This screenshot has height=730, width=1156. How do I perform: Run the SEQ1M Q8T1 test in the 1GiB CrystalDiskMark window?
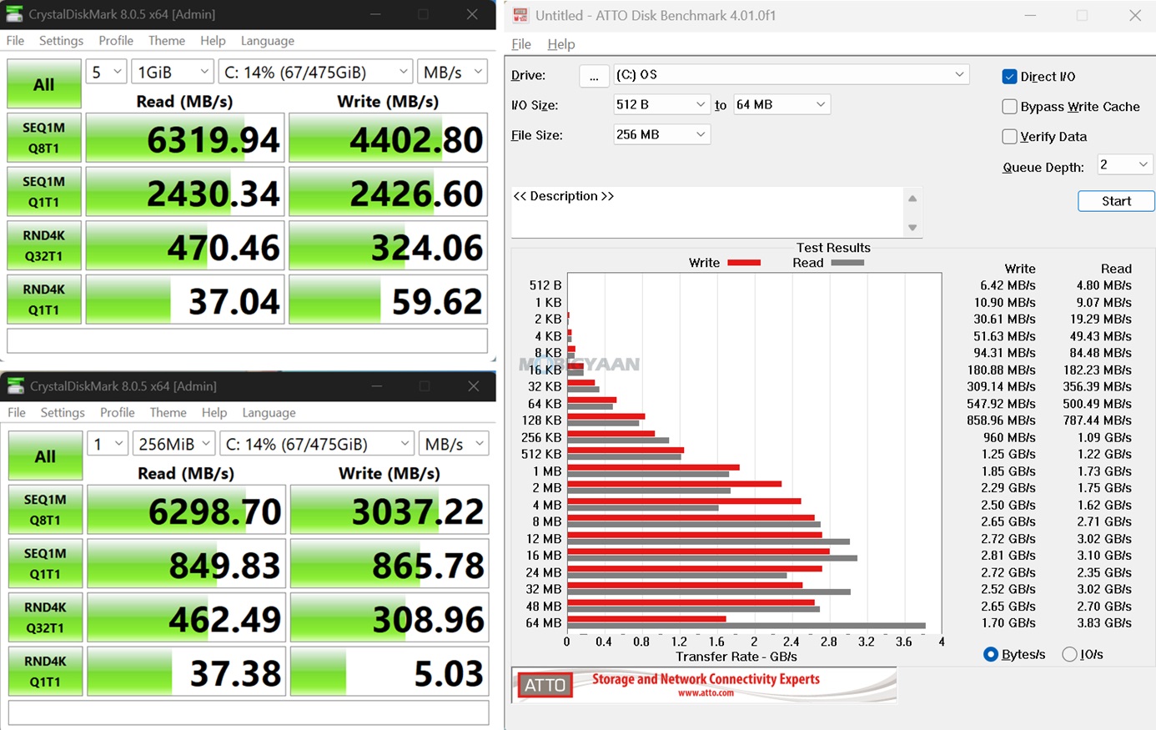click(x=44, y=138)
